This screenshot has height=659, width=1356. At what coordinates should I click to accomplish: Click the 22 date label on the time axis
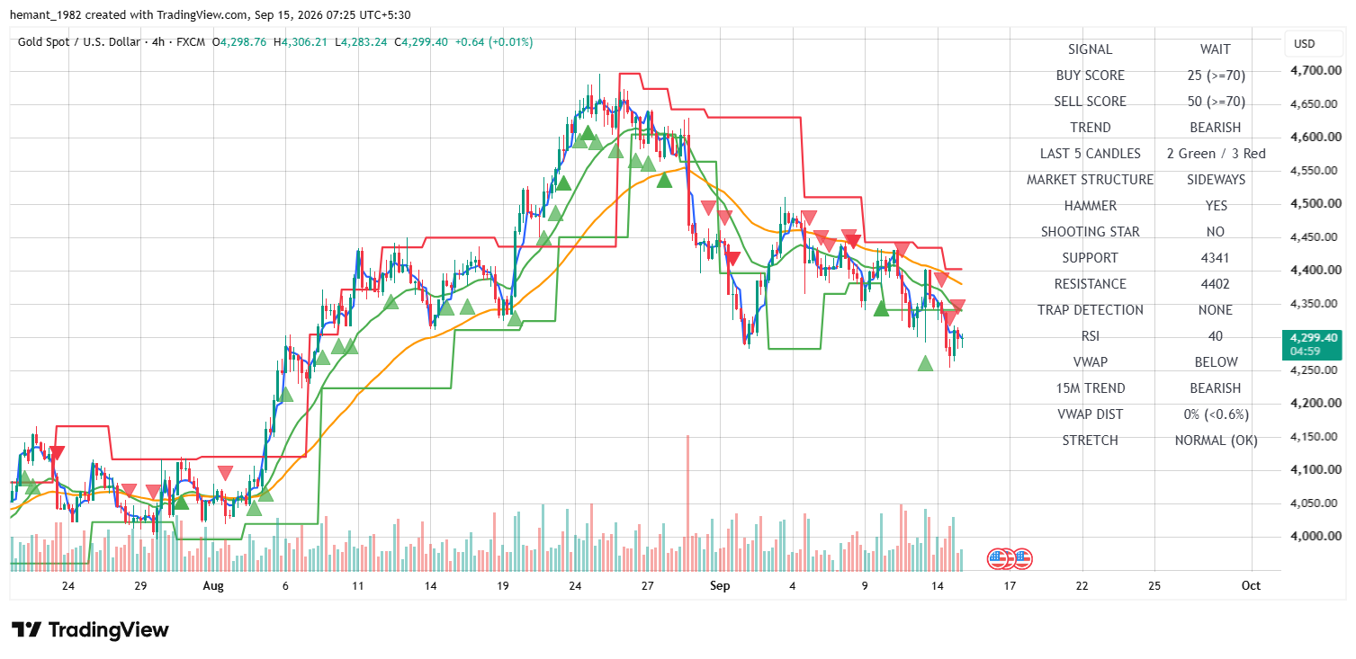1082,585
